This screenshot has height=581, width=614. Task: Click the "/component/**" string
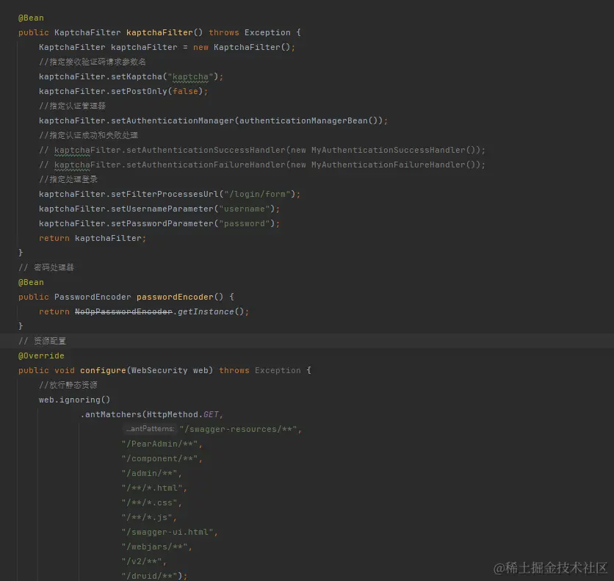tap(159, 458)
